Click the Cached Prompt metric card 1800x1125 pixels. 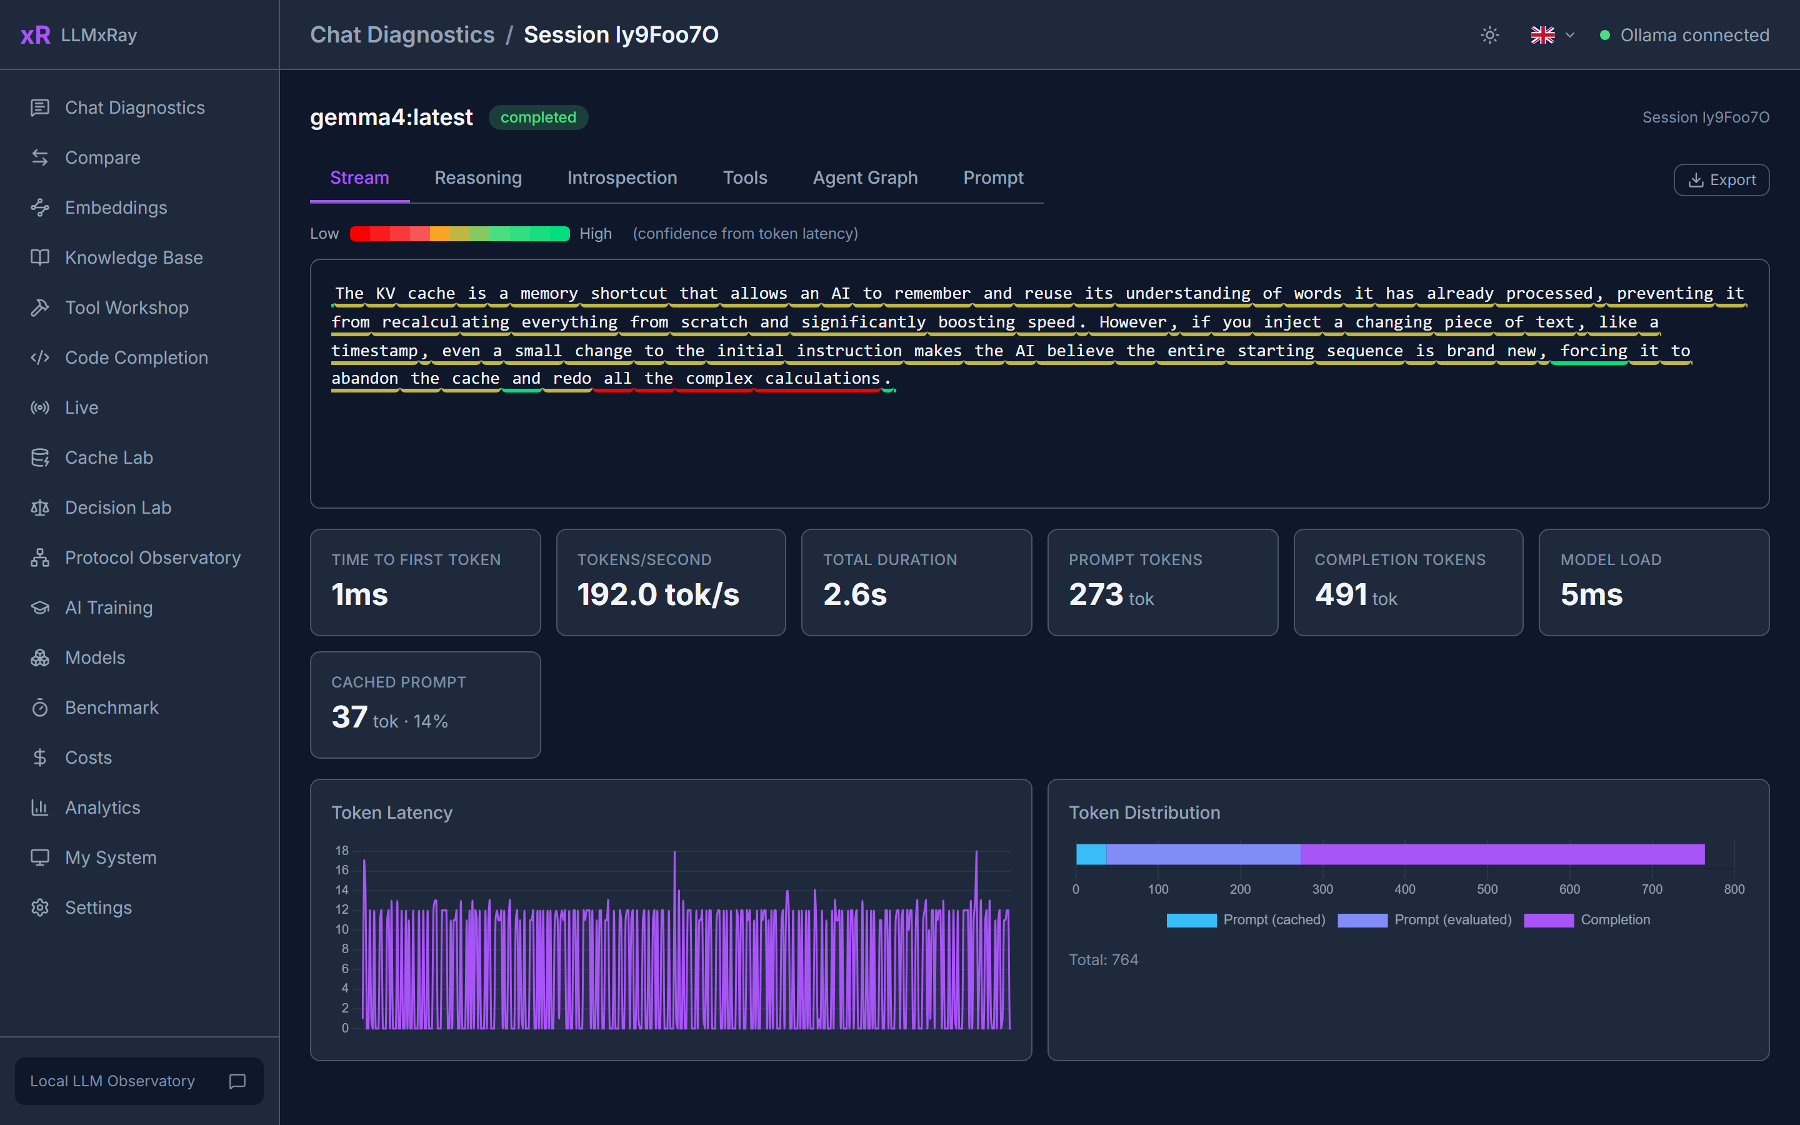(425, 706)
